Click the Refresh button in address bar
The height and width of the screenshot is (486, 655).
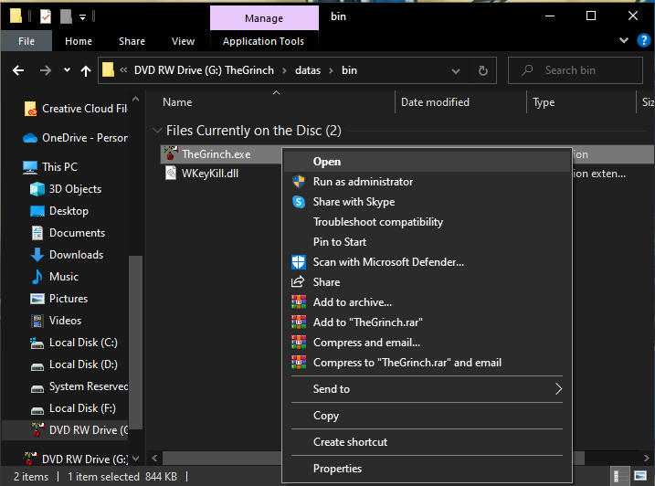point(483,70)
